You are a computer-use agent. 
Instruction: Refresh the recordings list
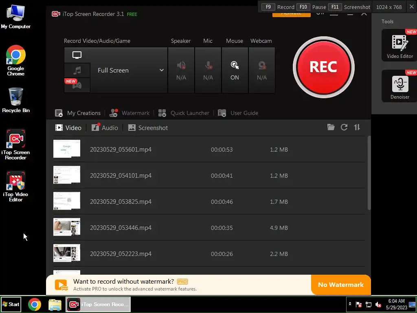coord(344,127)
